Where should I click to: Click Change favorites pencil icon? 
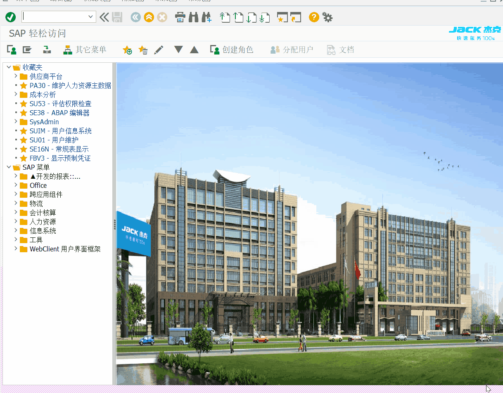click(x=159, y=50)
